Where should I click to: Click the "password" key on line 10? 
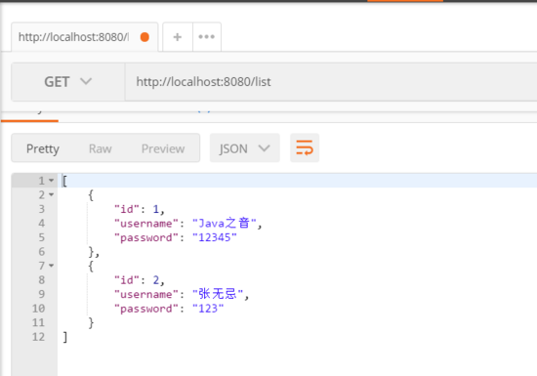146,309
